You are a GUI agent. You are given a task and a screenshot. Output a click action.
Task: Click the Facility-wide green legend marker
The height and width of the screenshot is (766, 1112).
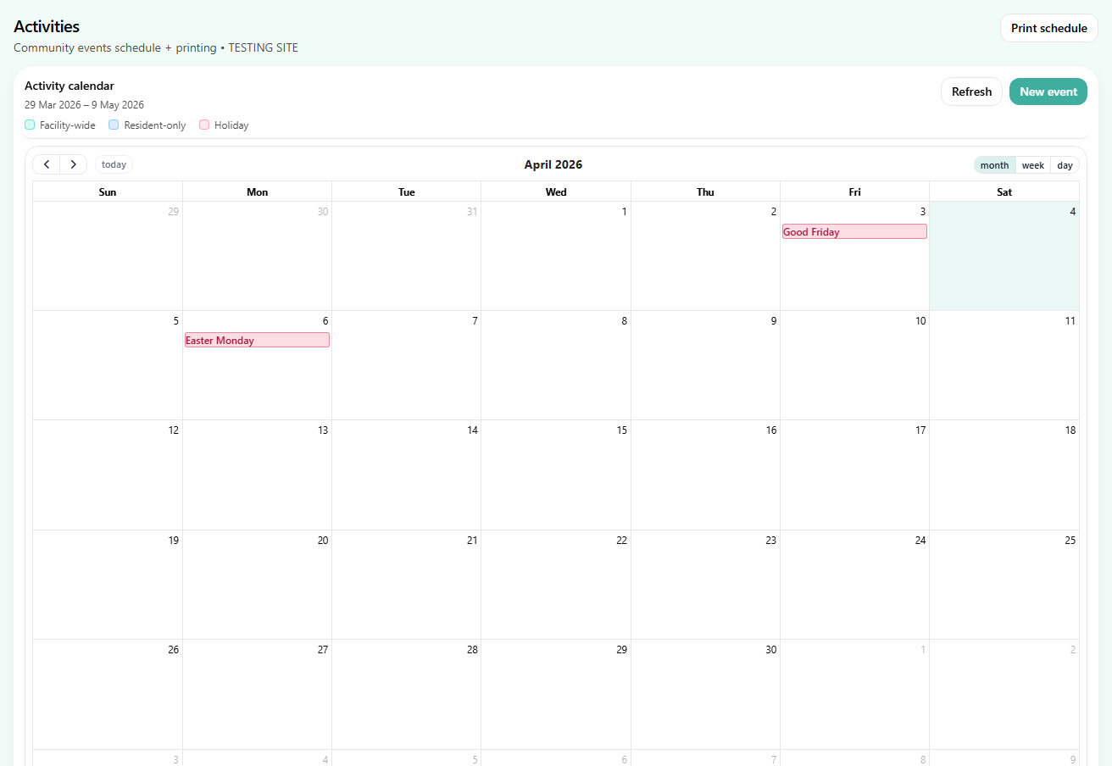[28, 125]
